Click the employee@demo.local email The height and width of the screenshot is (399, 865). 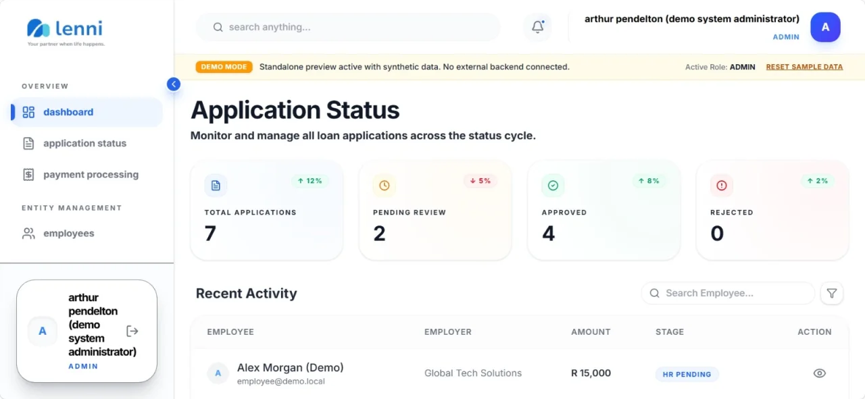click(281, 381)
